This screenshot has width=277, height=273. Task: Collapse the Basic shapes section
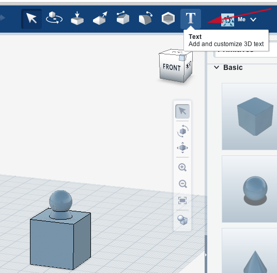coord(217,67)
